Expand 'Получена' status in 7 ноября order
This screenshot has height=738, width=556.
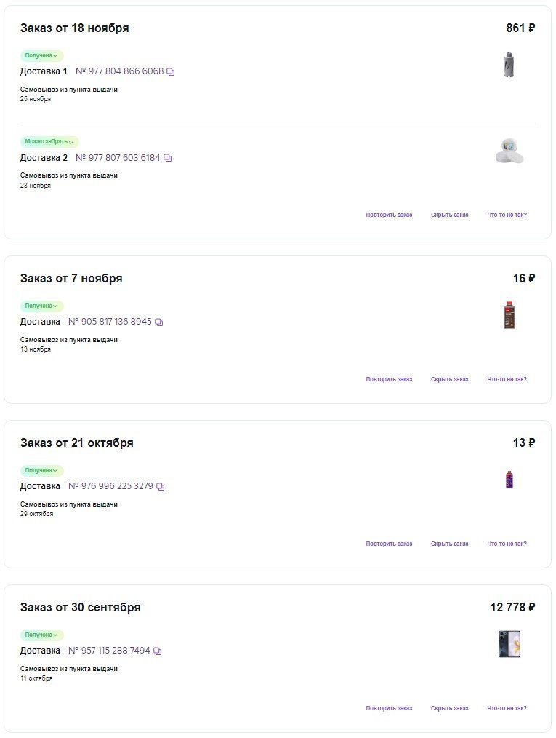point(41,306)
